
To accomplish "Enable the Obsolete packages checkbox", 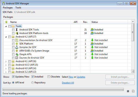I will pos(49,77).
